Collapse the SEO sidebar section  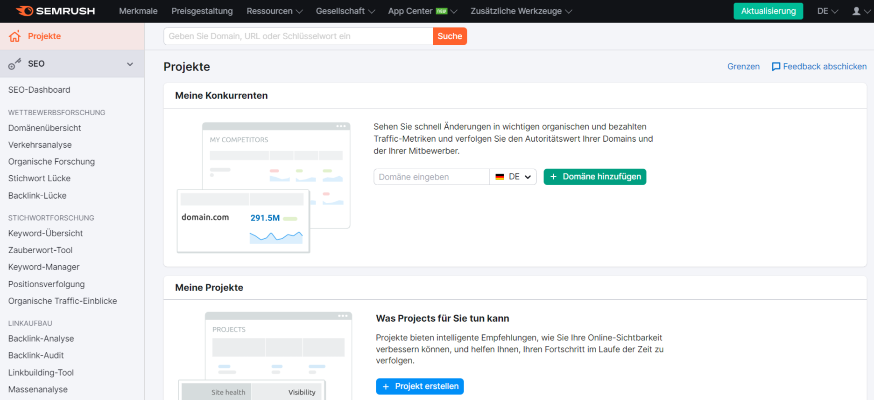pos(130,64)
